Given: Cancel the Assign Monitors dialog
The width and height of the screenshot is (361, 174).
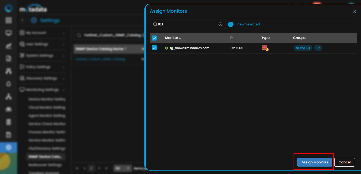Looking at the screenshot, I should coord(345,162).
